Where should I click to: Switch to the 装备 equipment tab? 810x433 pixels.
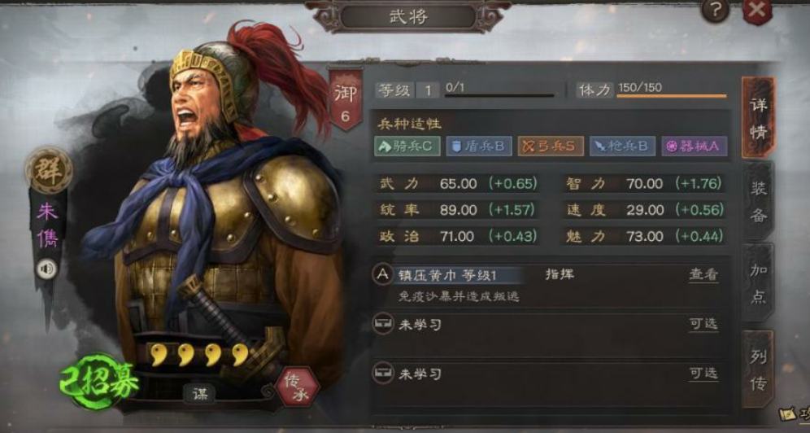click(x=758, y=201)
